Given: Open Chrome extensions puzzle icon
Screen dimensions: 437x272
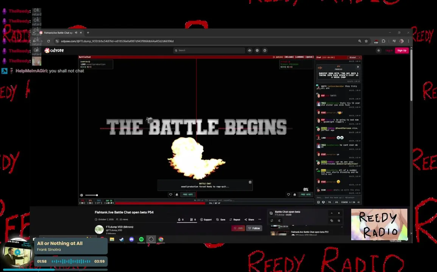Looking at the screenshot, I should coord(384,41).
